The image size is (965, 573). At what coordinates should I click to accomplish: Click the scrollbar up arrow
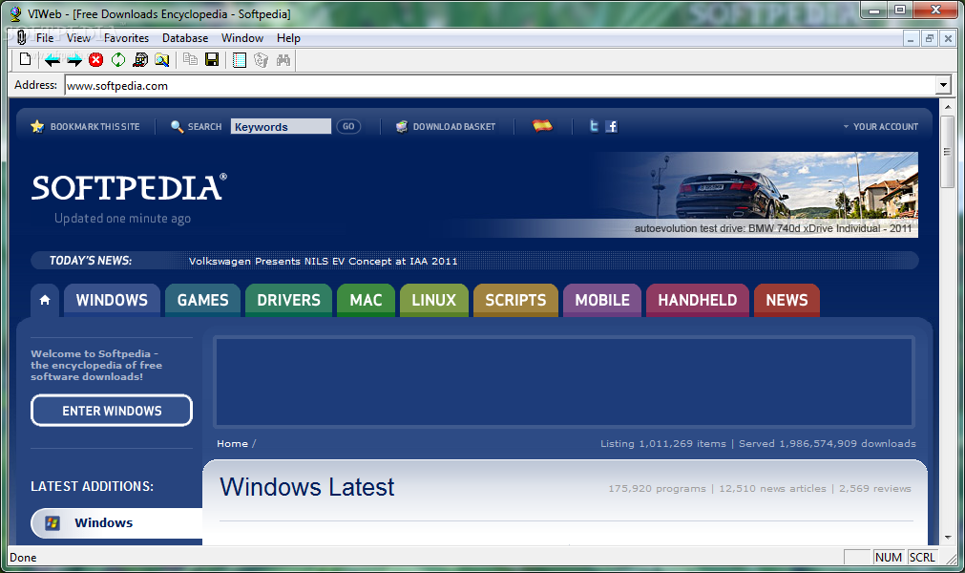point(947,107)
